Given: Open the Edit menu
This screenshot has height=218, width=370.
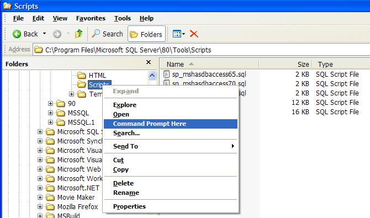Looking at the screenshot, I should click(38, 18).
